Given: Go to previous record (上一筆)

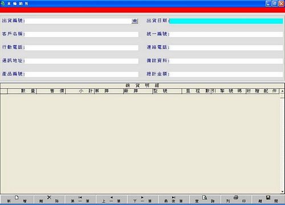Looking at the screenshot, I should pos(111,199).
